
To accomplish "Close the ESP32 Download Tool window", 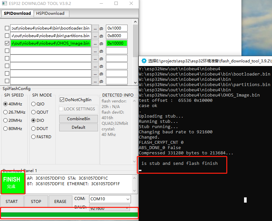I will [x=131, y=4].
